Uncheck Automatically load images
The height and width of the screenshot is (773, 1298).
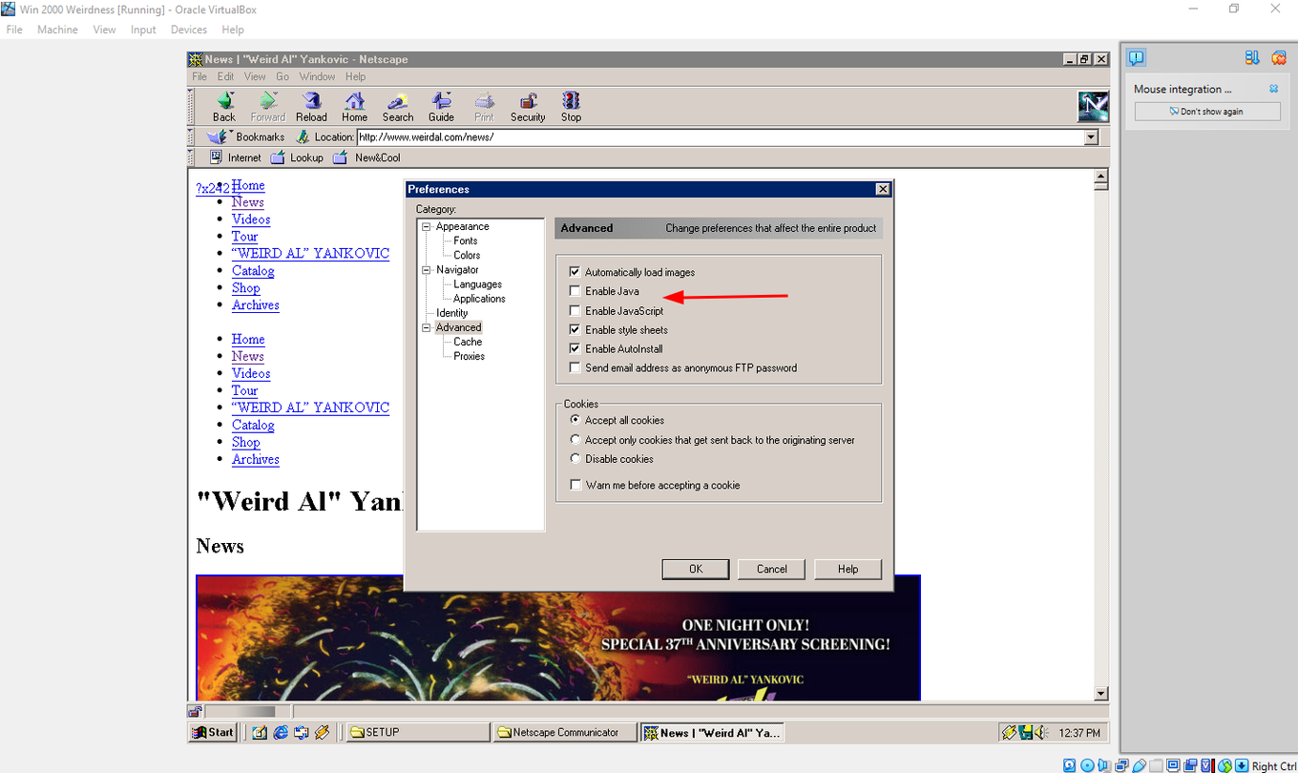click(x=575, y=272)
